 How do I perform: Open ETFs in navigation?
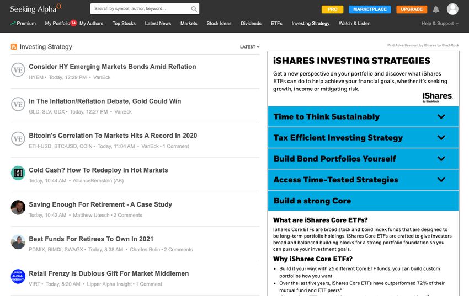click(276, 23)
